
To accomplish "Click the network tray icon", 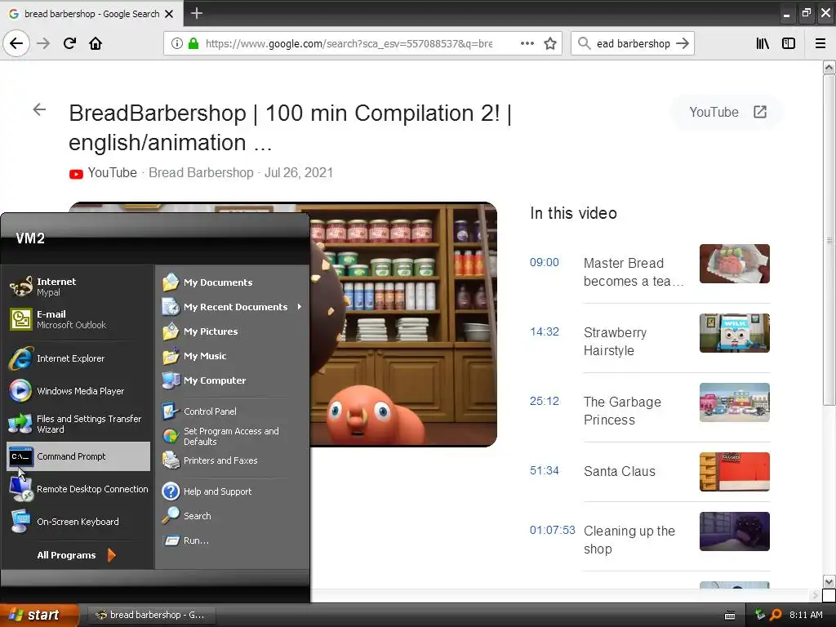I will pos(760,615).
